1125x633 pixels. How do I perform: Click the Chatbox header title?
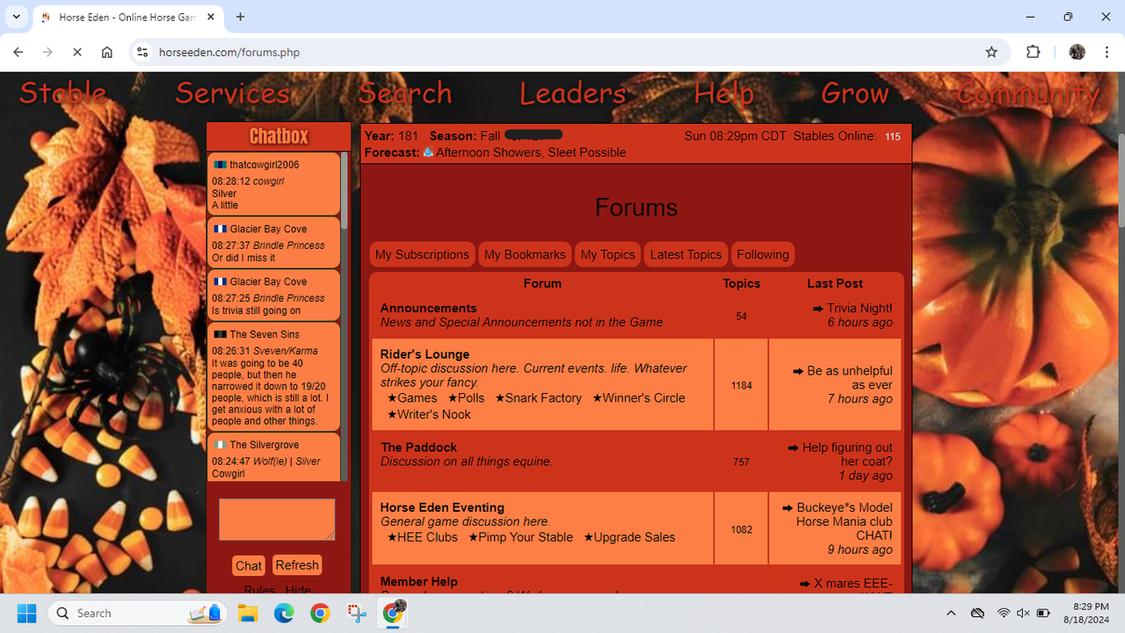point(279,135)
